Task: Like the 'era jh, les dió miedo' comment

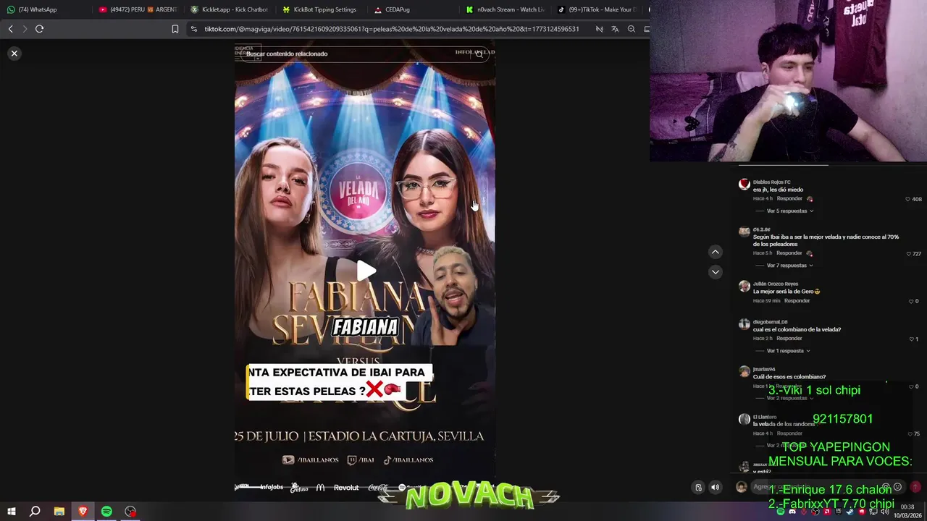Action: [907, 199]
